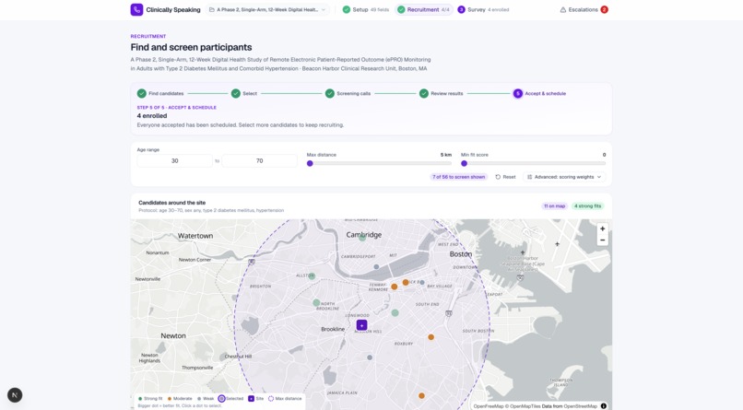Click the minimum age field showing 30
The height and width of the screenshot is (410, 743).
[174, 161]
